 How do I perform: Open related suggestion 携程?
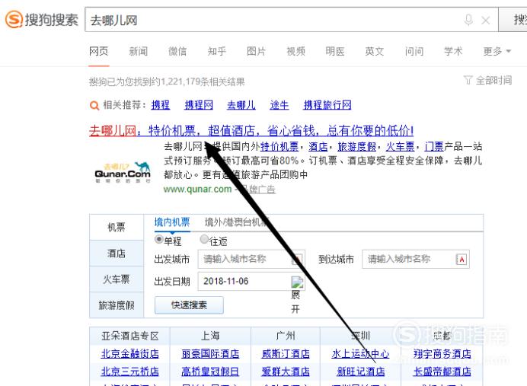click(x=161, y=105)
